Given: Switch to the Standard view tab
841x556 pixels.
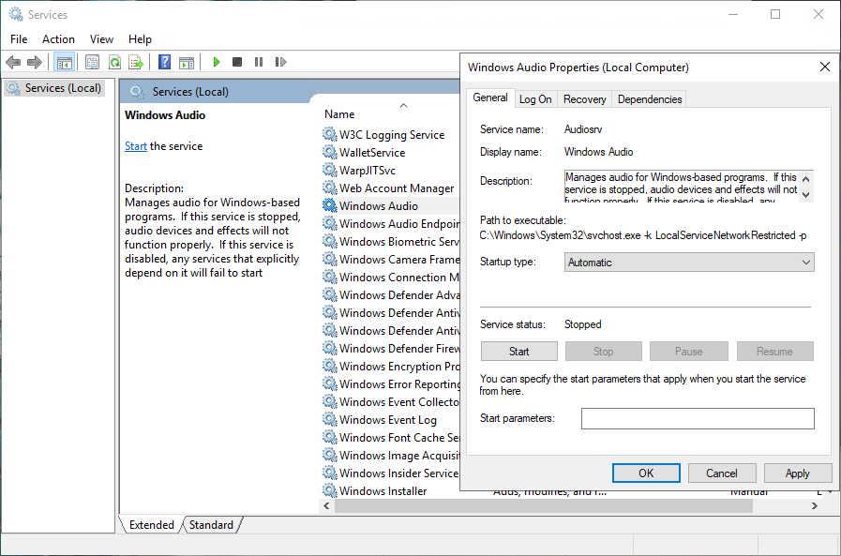Looking at the screenshot, I should pos(211,524).
